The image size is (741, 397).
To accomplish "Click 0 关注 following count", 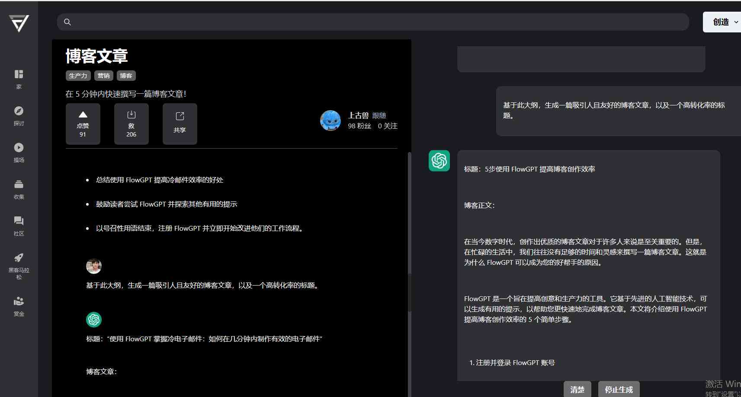I will click(388, 126).
